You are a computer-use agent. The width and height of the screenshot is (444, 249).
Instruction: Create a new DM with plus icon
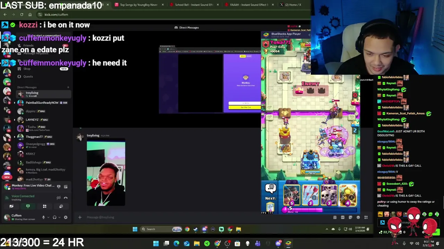click(x=68, y=87)
